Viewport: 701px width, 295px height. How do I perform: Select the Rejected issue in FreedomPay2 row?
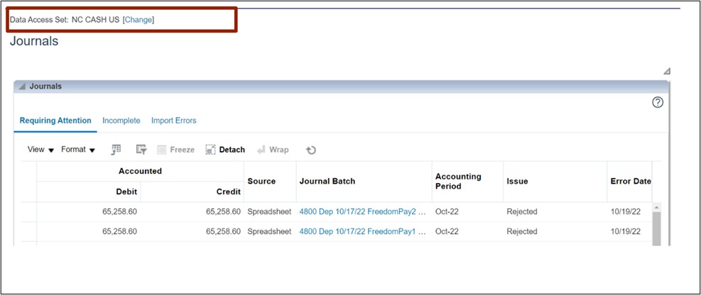point(522,211)
